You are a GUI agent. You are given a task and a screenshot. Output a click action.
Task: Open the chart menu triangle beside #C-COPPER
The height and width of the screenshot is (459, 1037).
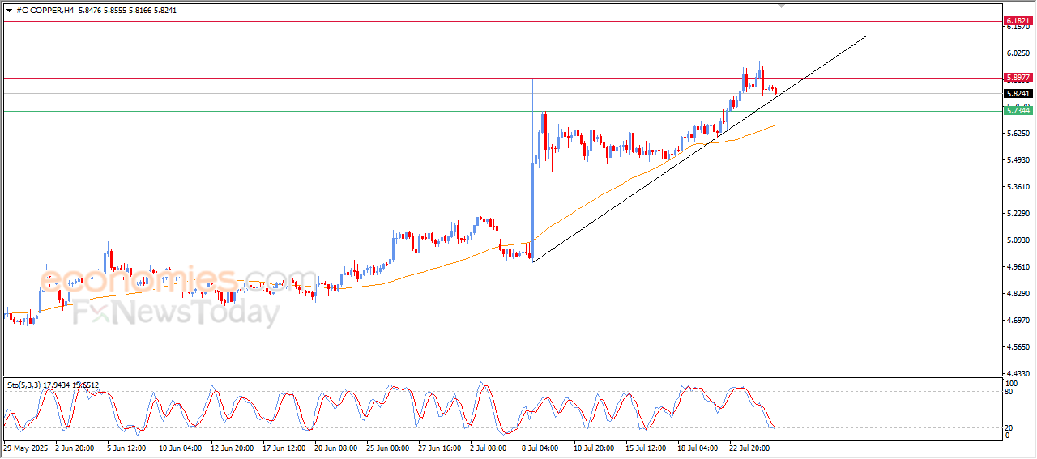pyautogui.click(x=9, y=10)
